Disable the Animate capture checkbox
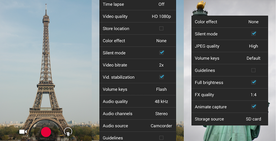This screenshot has height=141, width=276. tap(254, 106)
